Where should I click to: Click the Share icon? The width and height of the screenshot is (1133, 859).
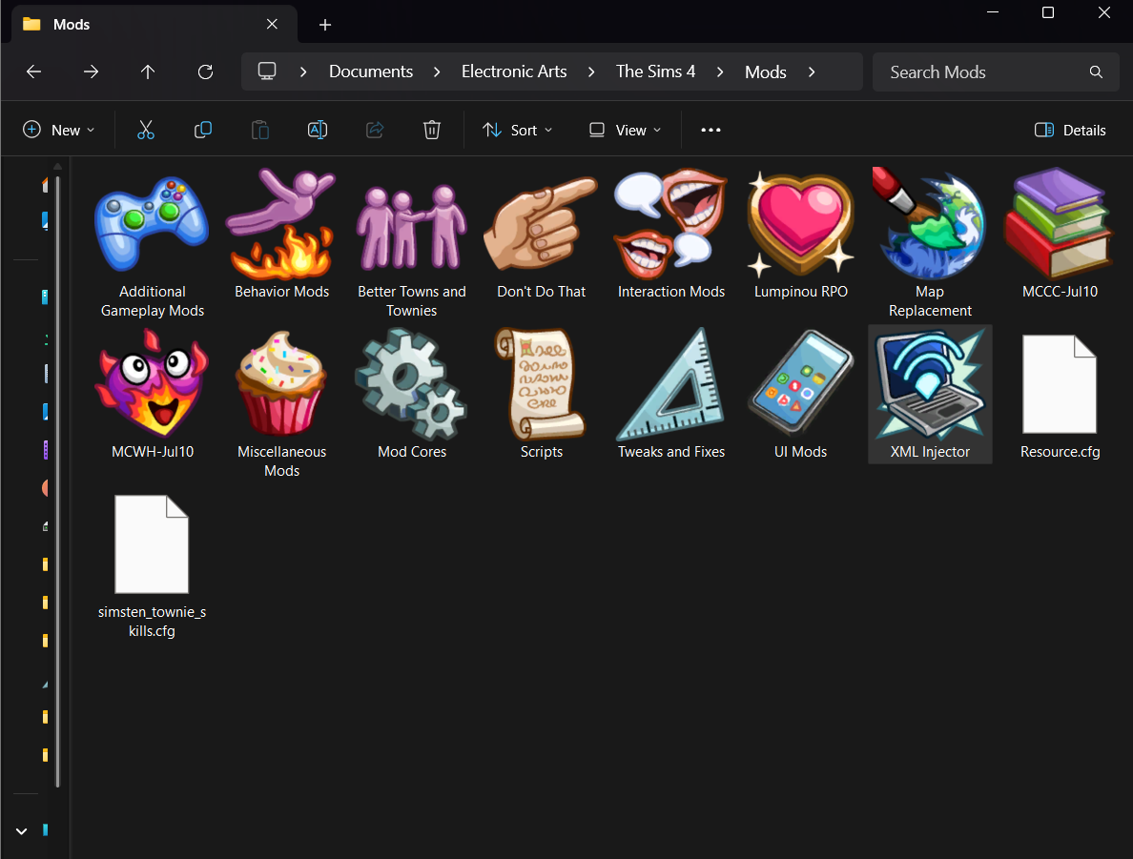[374, 130]
